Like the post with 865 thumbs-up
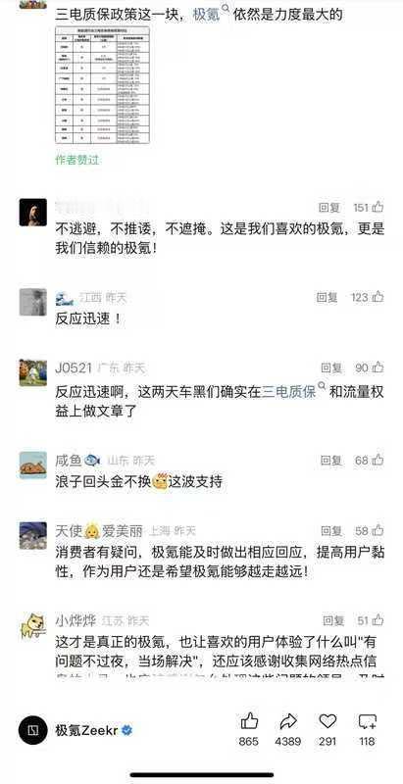Viewport: 403px width, 784px height. coord(249,721)
